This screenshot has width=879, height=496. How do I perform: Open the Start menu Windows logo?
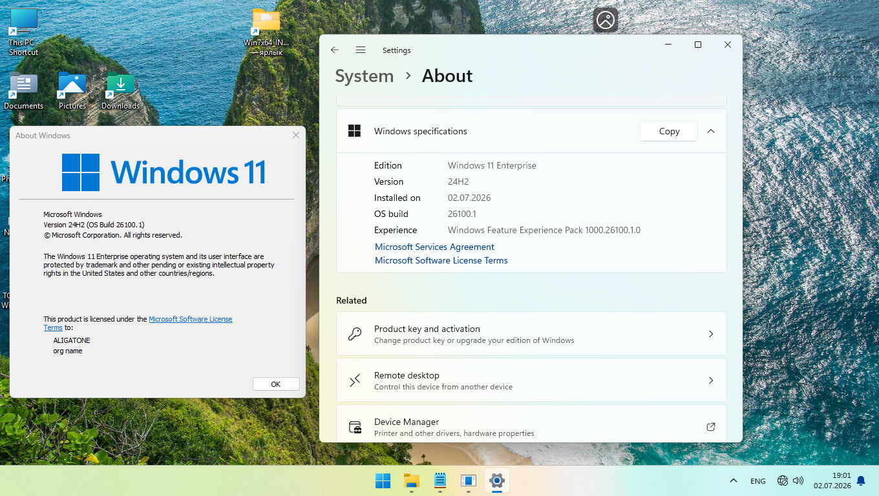tap(383, 480)
